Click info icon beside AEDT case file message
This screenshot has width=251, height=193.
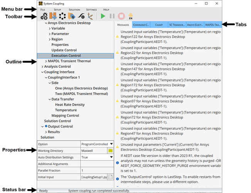click(x=117, y=163)
